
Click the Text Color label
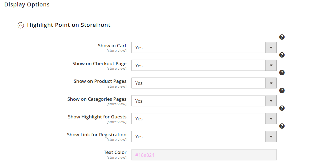[115, 152]
